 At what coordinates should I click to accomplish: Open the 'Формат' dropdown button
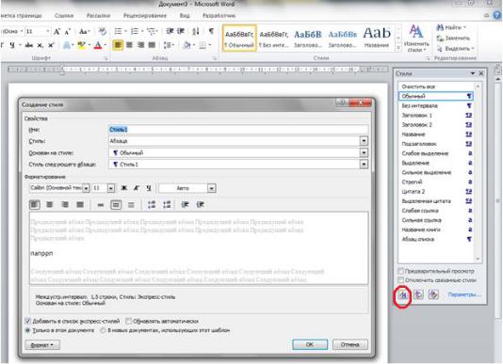42,345
